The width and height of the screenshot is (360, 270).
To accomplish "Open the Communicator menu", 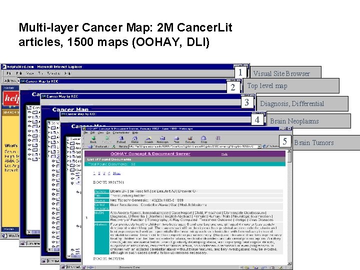I will pos(121,132).
